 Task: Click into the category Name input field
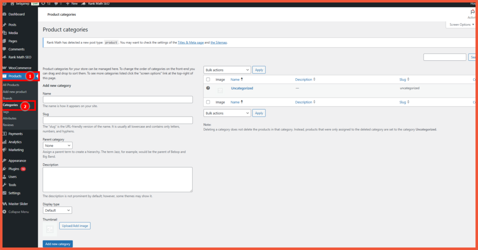tap(118, 100)
